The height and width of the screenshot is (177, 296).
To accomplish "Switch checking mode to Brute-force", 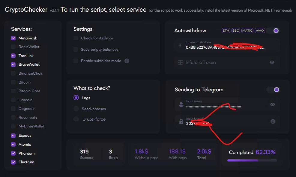I will click(x=76, y=119).
